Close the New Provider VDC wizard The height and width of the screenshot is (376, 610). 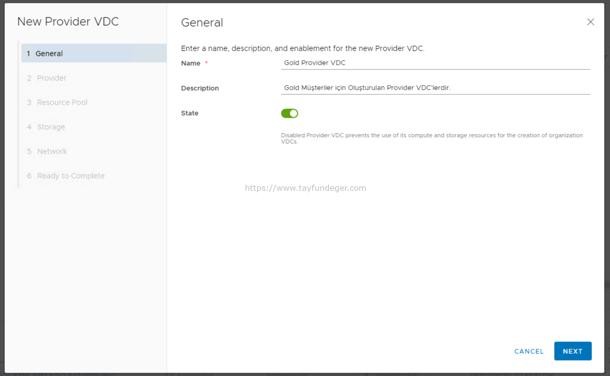[x=590, y=22]
